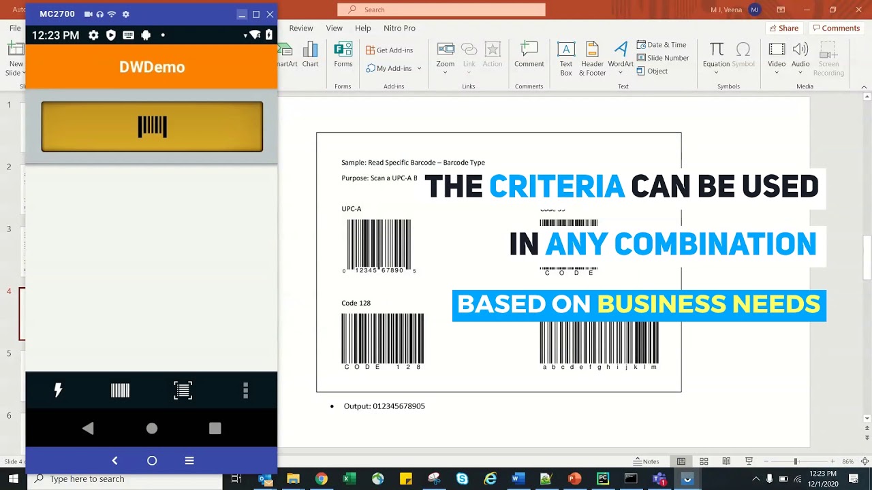This screenshot has height=490, width=872.
Task: Click the camera icon in MC2700 title bar
Action: point(88,14)
